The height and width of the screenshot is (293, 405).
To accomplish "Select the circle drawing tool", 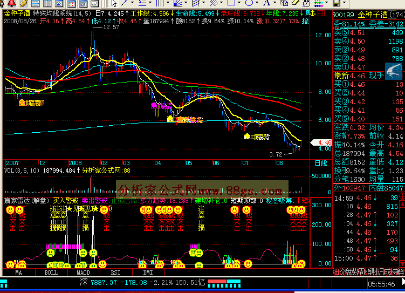I will click(249, 3).
